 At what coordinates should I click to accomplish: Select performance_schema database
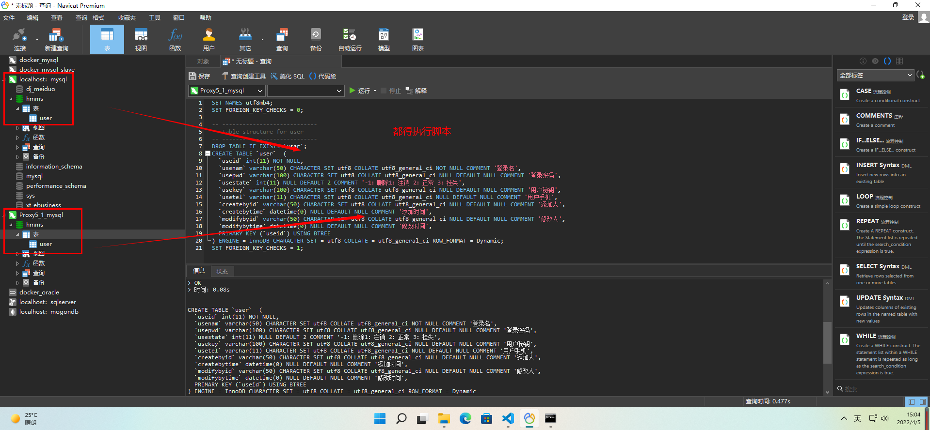pyautogui.click(x=56, y=186)
